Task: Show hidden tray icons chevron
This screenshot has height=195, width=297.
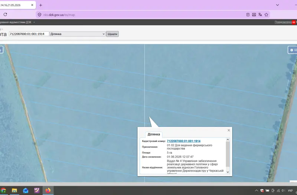Action: (x=256, y=191)
